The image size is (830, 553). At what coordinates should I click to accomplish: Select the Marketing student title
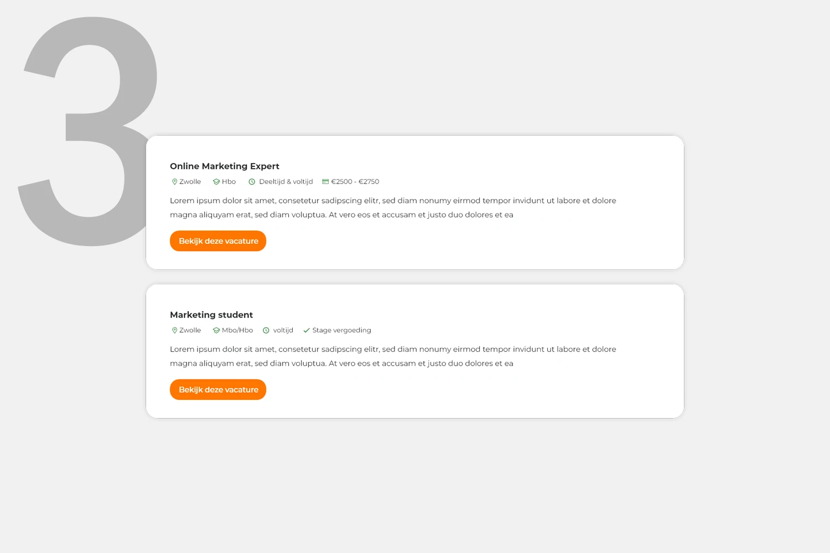coord(211,315)
